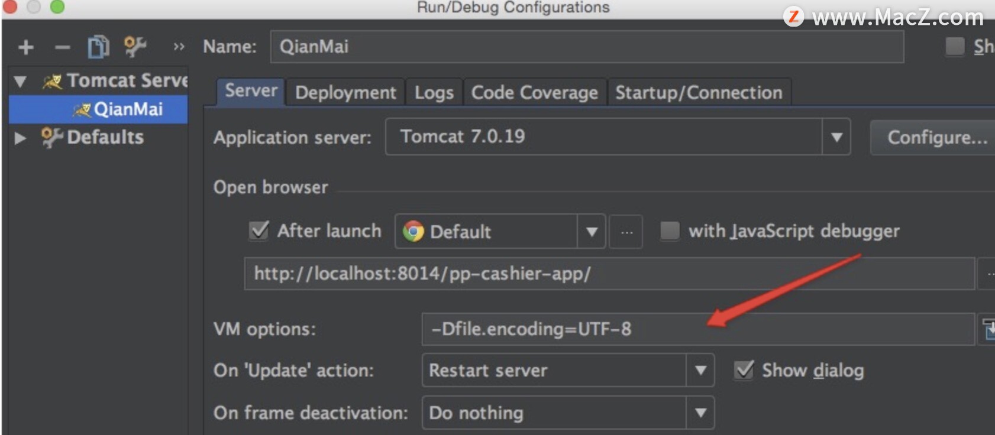This screenshot has width=995, height=435.
Task: Select the Defaults tree item
Action: tap(98, 137)
